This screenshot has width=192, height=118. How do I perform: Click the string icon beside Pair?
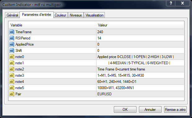[x=12, y=94]
